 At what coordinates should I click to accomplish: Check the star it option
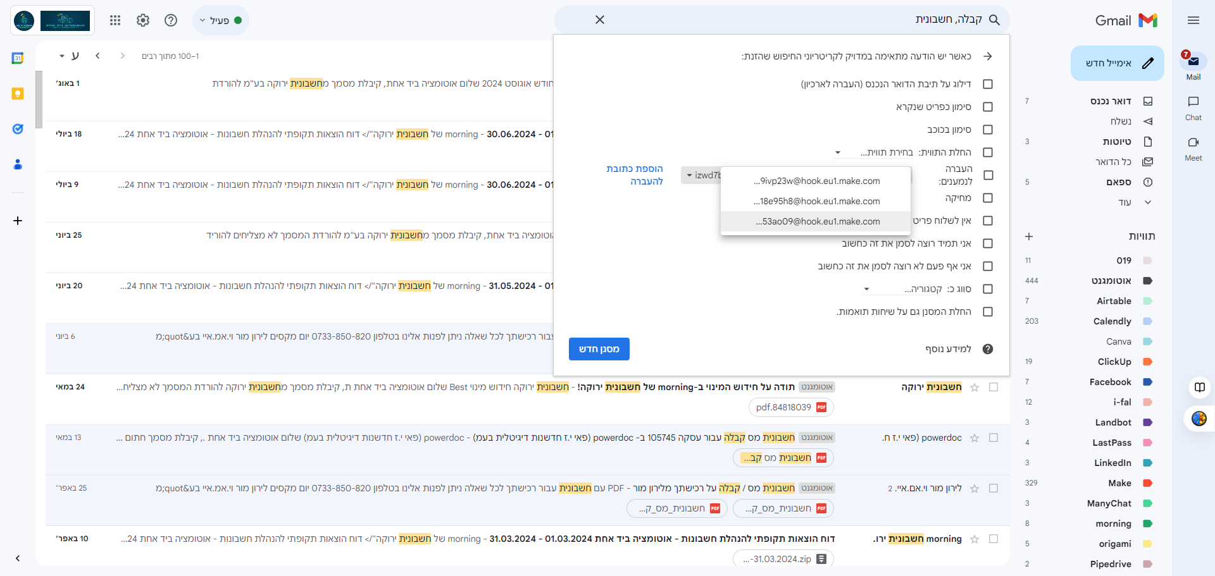point(988,130)
